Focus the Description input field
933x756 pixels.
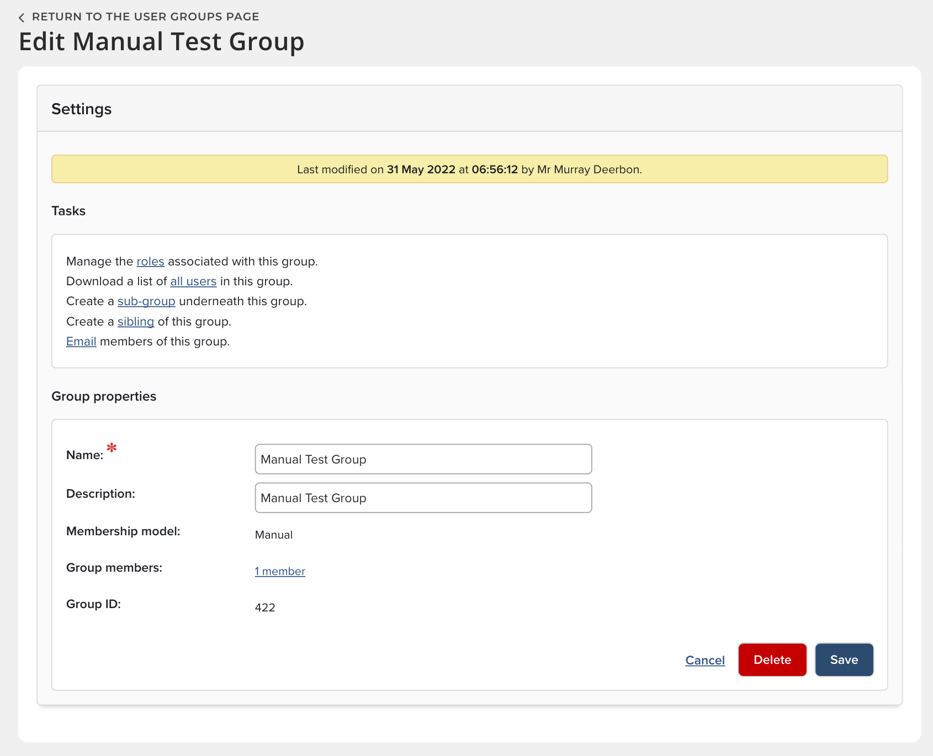click(423, 498)
